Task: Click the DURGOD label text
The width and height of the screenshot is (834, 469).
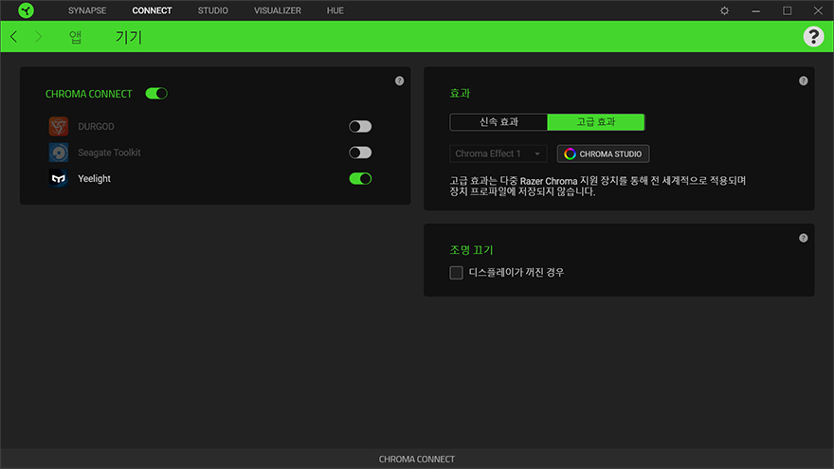Action: 96,127
